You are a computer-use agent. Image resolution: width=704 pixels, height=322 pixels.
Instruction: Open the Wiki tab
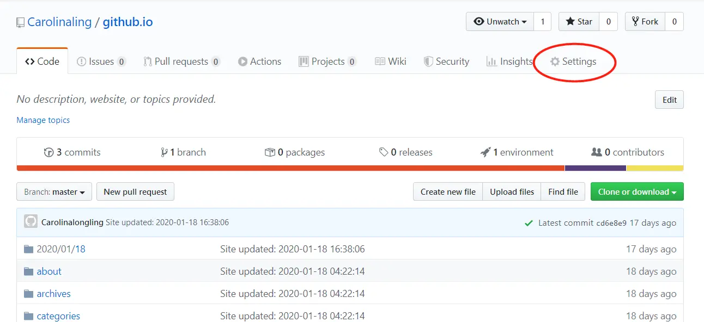pyautogui.click(x=391, y=61)
